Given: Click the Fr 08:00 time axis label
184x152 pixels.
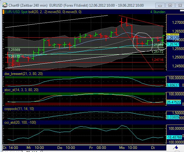Looking at the screenshot, I should 97,148.
